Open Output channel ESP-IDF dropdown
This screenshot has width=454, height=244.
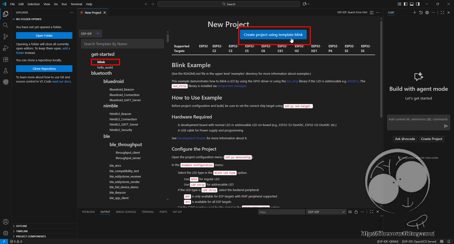coord(326,212)
